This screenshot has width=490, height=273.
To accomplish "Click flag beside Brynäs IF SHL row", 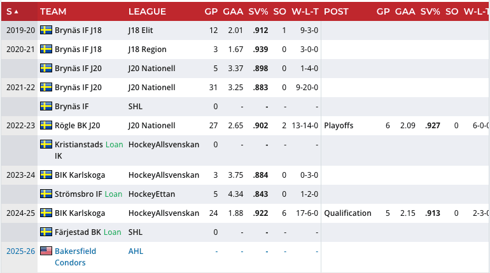I will (46, 107).
